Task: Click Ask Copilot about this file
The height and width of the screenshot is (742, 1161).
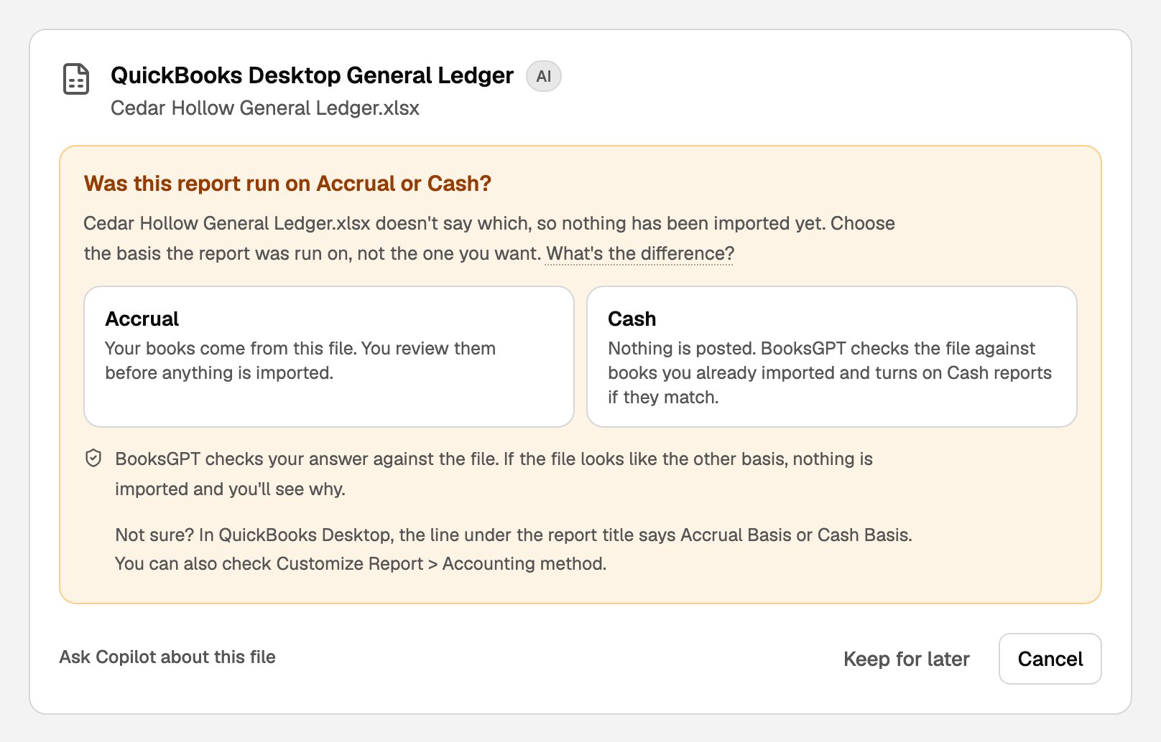Action: click(x=167, y=657)
